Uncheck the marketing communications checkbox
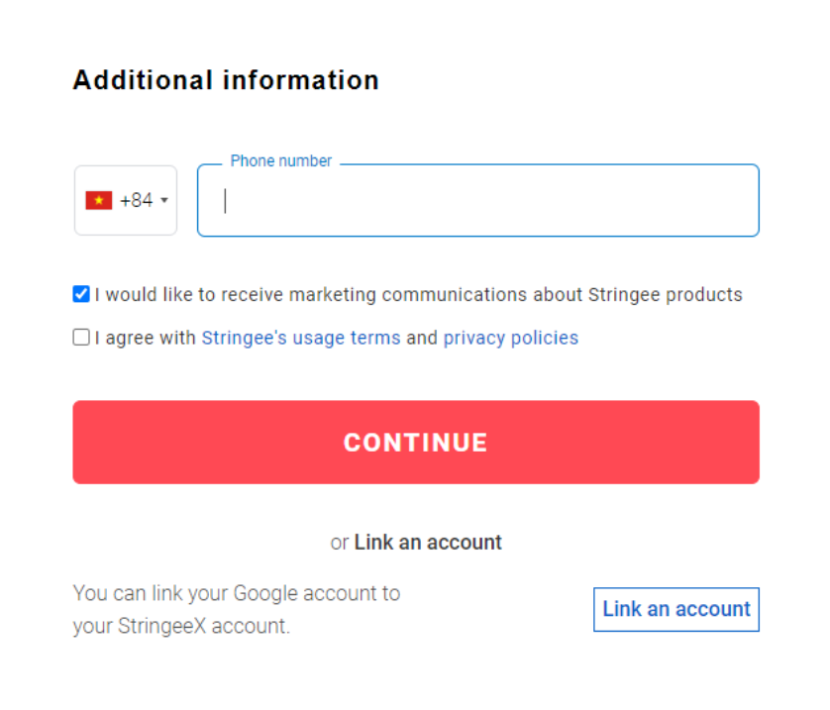Viewport: 830px width, 710px height. tap(81, 294)
